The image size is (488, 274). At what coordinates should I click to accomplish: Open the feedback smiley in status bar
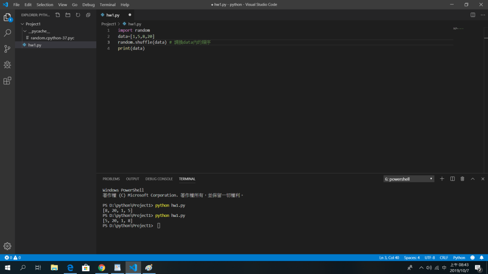pyautogui.click(x=472, y=257)
